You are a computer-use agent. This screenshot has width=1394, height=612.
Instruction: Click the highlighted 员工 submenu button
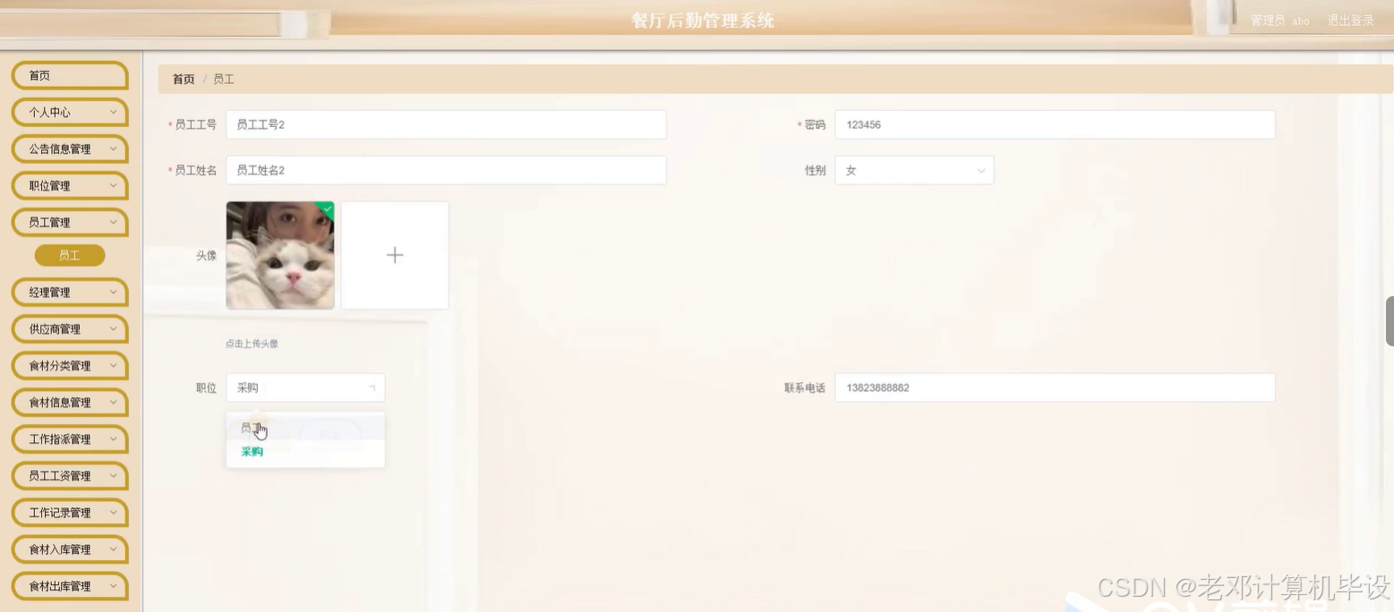(x=69, y=255)
